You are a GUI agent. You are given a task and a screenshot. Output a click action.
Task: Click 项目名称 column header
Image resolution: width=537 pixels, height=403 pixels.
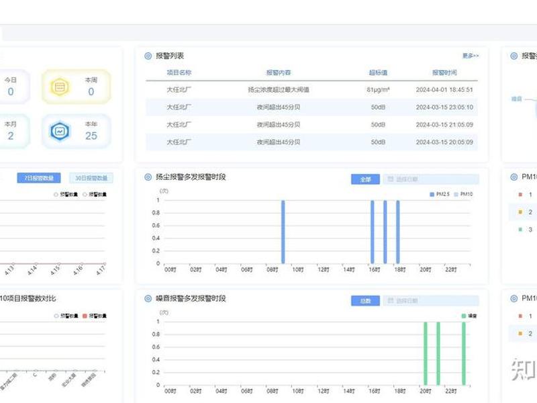(x=179, y=73)
